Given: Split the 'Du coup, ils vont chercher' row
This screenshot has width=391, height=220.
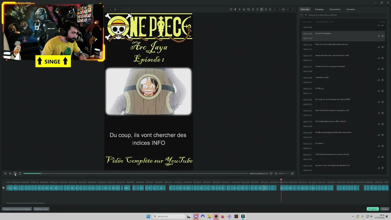Looking at the screenshot, I should [379, 102].
